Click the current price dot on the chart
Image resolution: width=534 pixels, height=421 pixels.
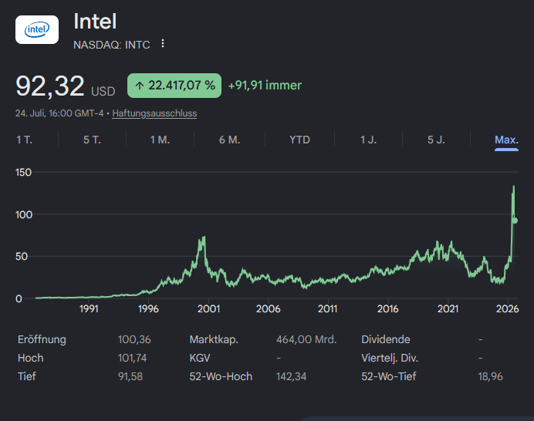click(515, 221)
